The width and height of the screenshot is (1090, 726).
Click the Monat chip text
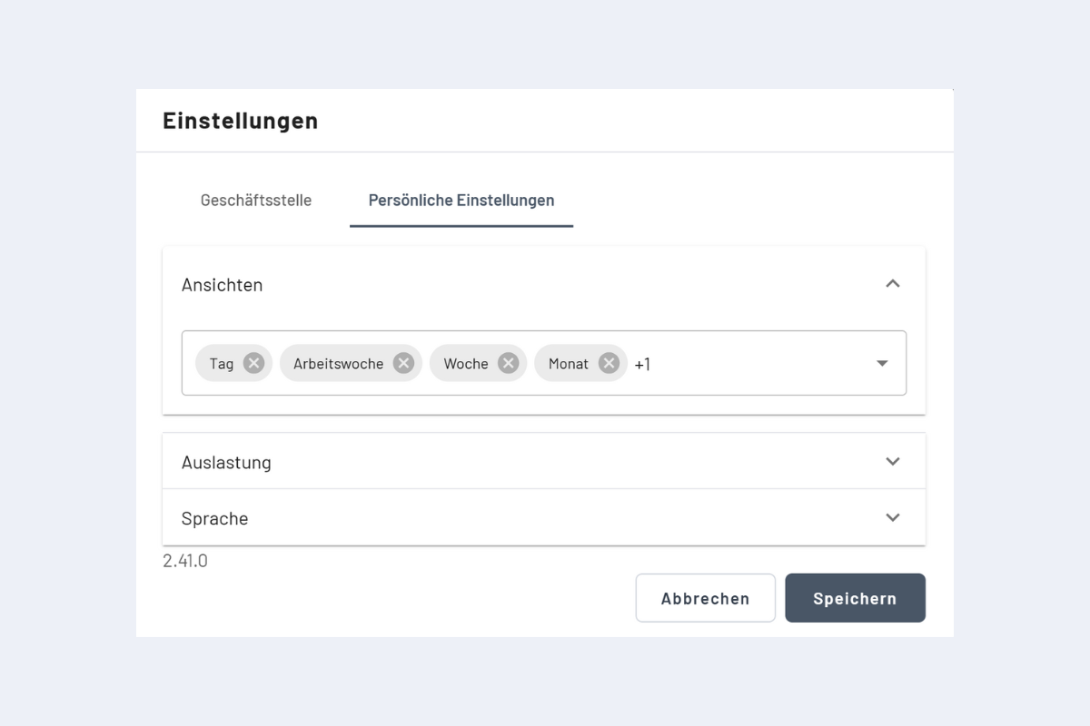[x=569, y=363]
